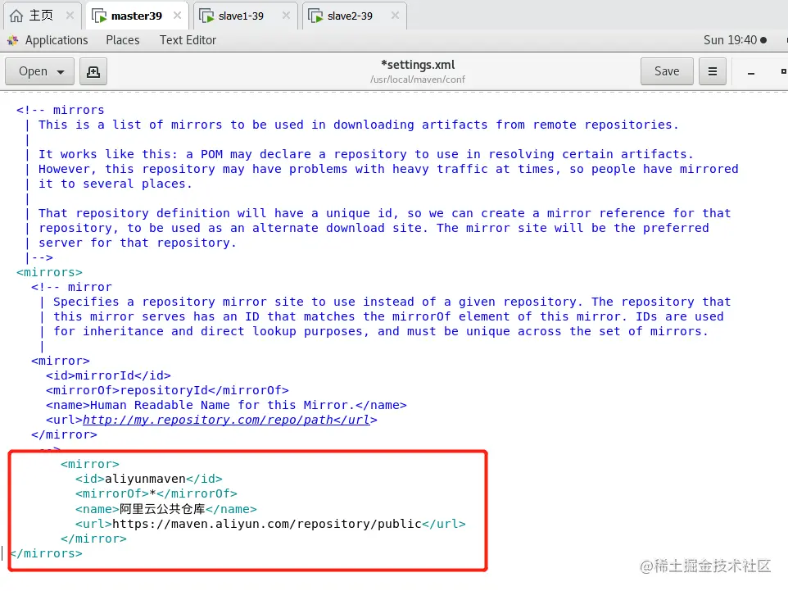This screenshot has width=788, height=591.
Task: Close the master39 tab
Action: pyautogui.click(x=178, y=16)
